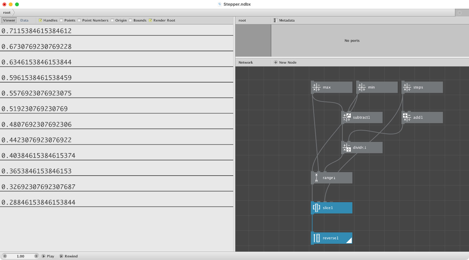Enable the Origin checkbox
Image resolution: width=469 pixels, height=260 pixels.
point(112,20)
